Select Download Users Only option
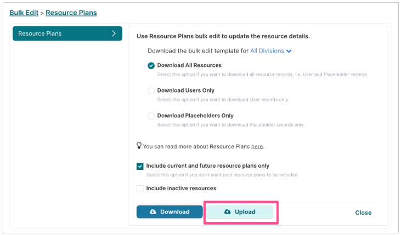Screen dimensions: 401x235 [151, 91]
